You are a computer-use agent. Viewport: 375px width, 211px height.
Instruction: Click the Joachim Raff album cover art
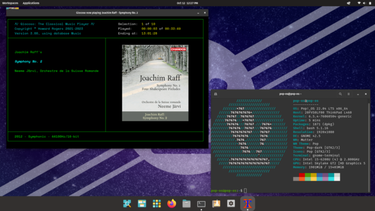[155, 83]
